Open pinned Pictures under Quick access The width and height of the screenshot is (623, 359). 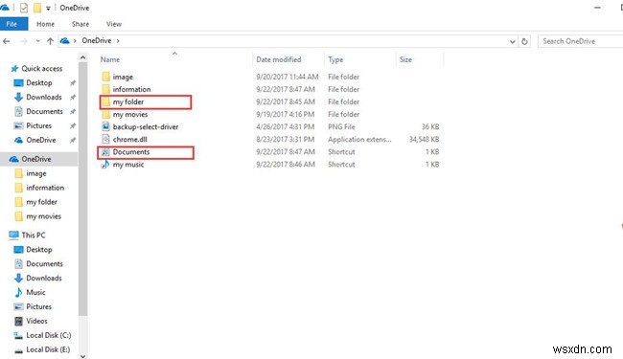(38, 125)
